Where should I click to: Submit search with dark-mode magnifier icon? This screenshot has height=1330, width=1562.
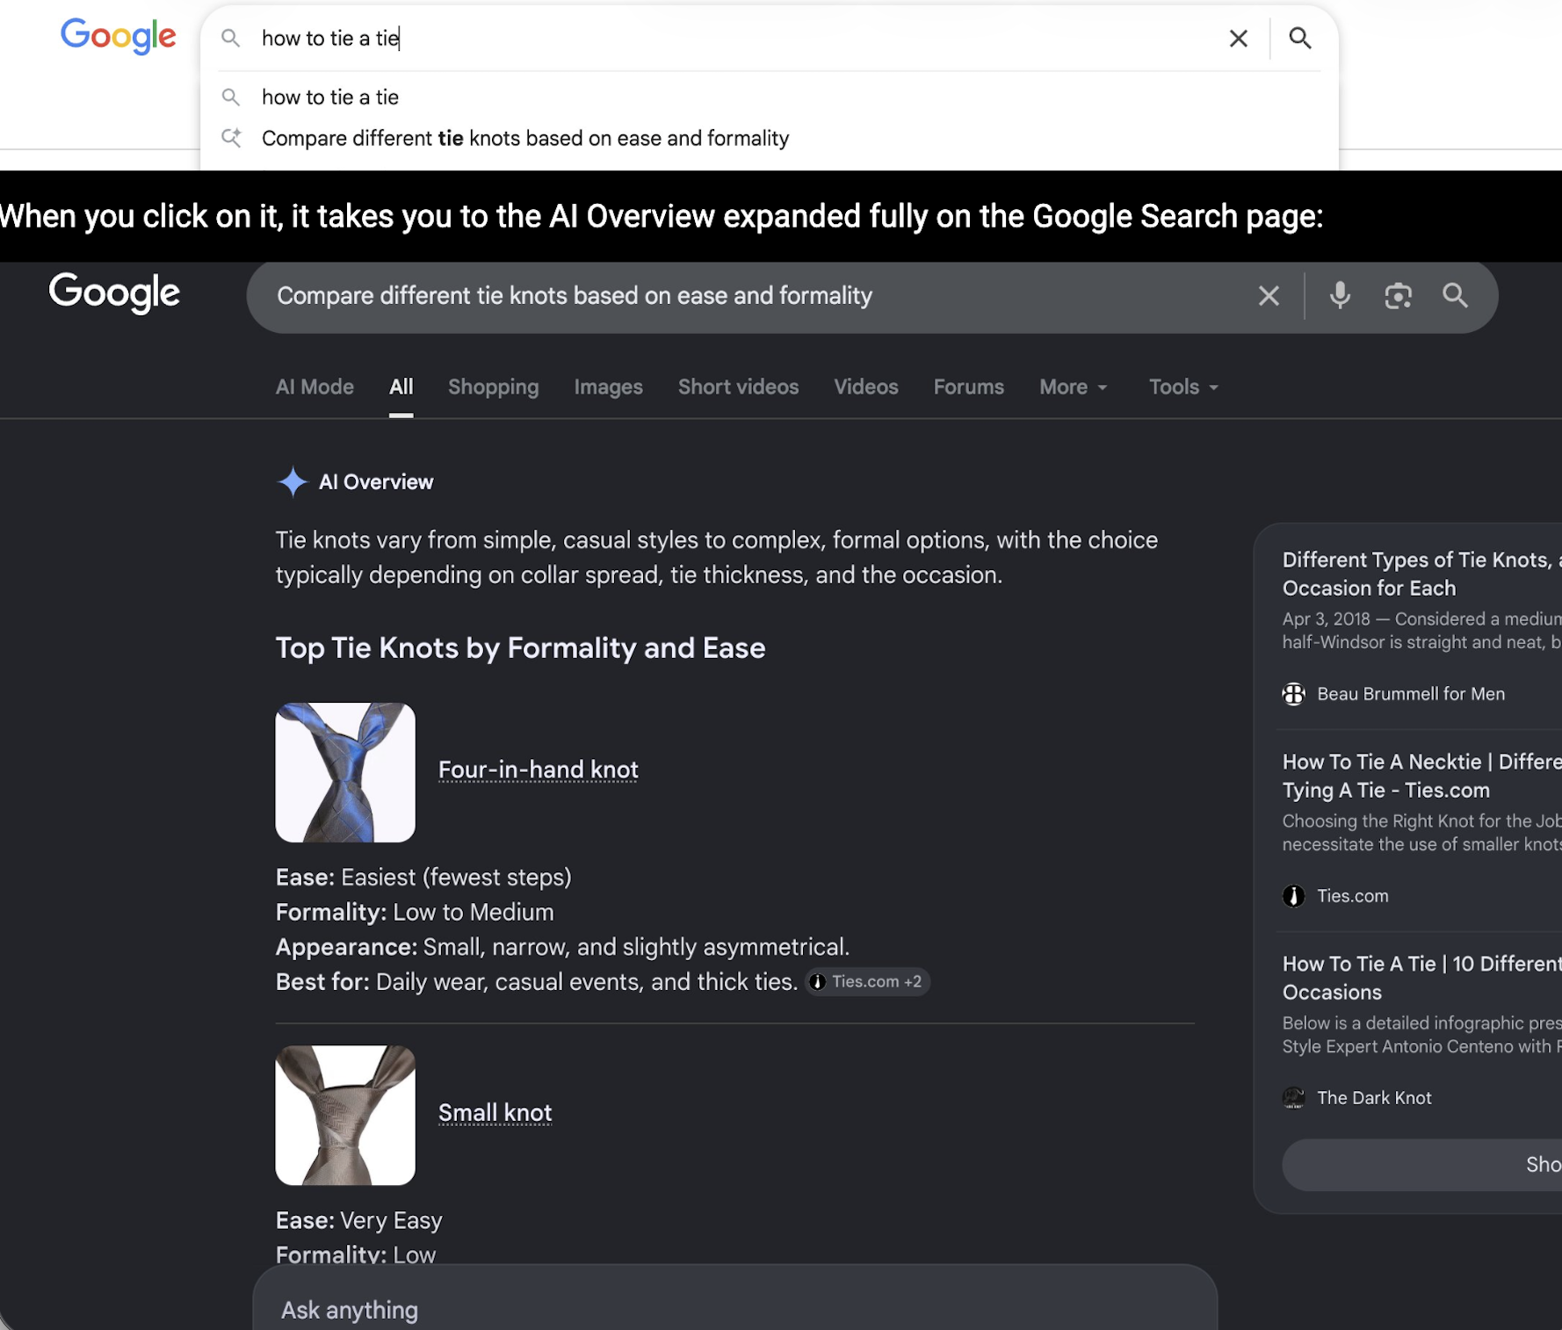point(1456,296)
